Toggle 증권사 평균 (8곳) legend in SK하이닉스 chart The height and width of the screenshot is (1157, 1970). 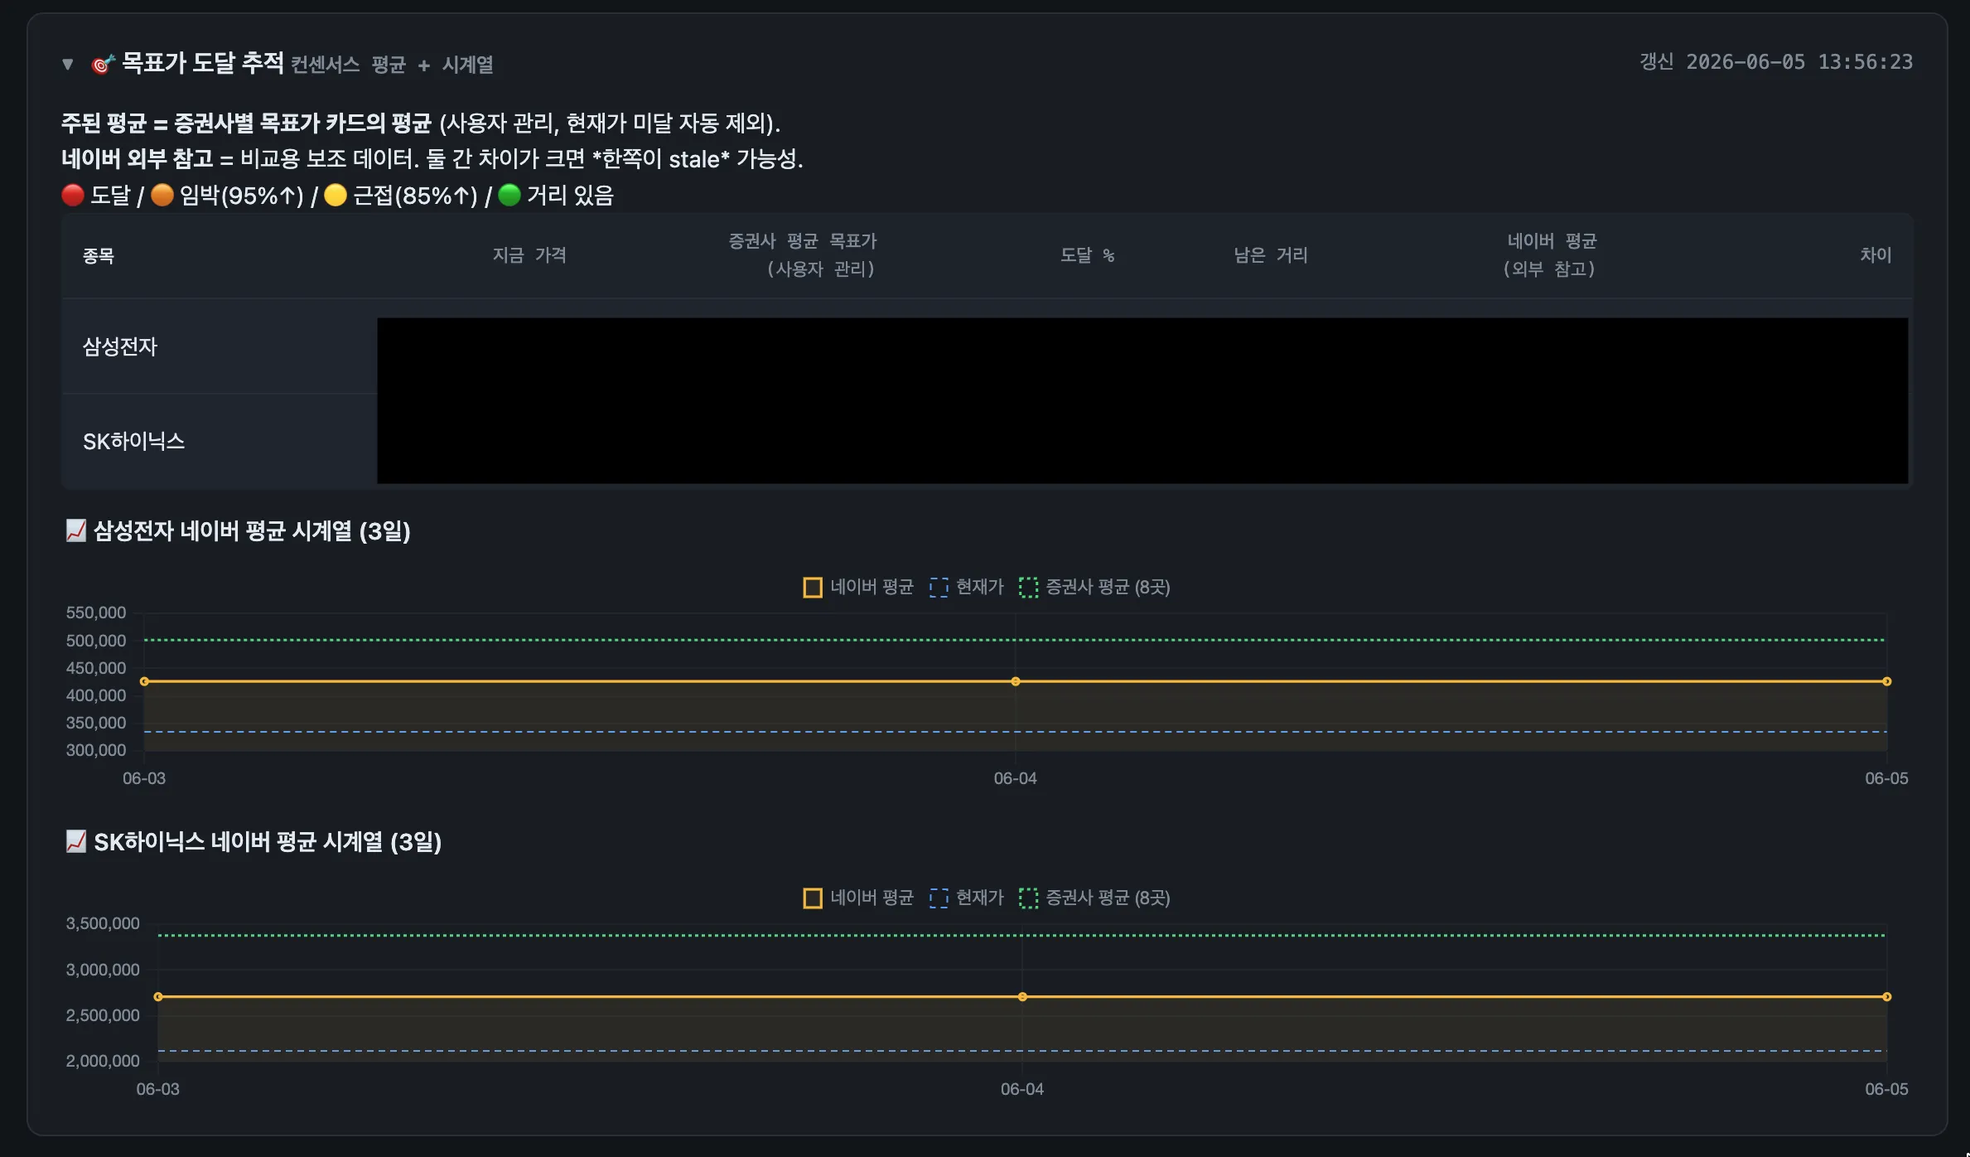pos(1094,898)
